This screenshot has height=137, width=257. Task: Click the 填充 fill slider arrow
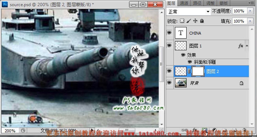(250, 21)
